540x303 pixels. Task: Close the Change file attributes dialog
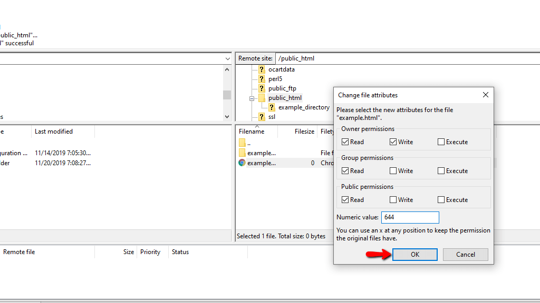pyautogui.click(x=486, y=95)
